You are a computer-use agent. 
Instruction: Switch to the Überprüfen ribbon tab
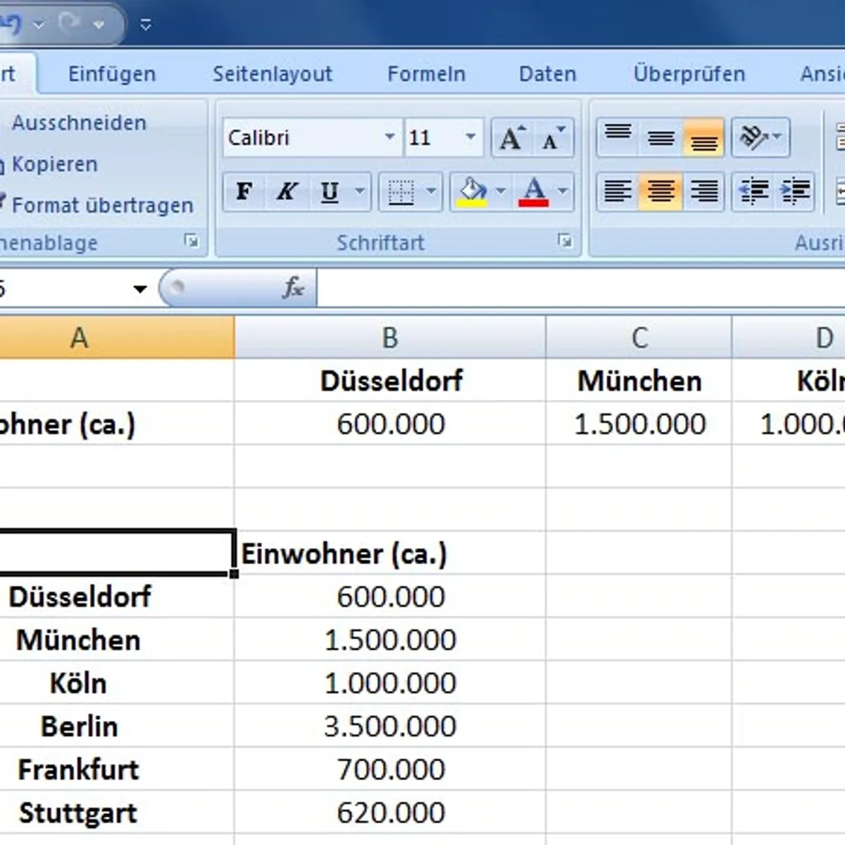689,74
